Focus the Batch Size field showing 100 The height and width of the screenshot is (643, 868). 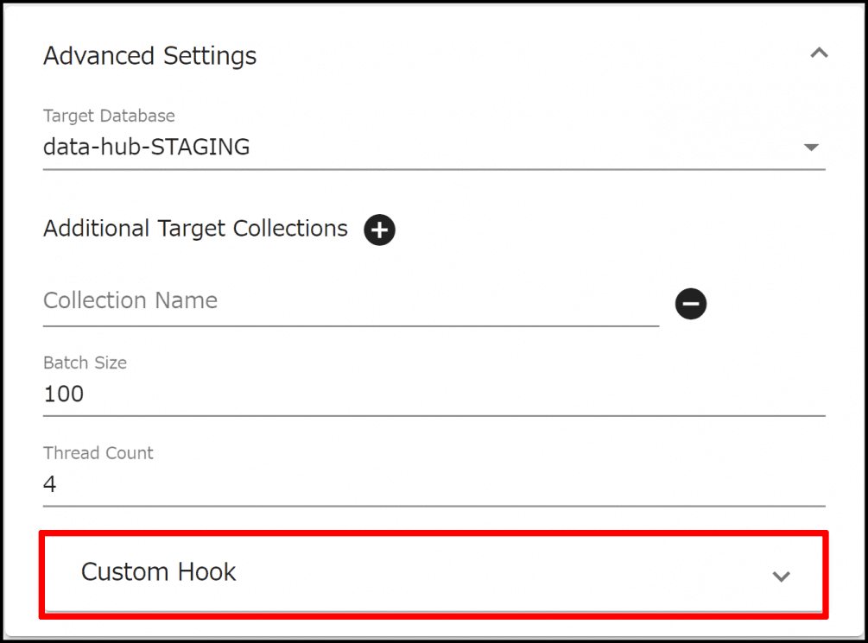coord(64,394)
